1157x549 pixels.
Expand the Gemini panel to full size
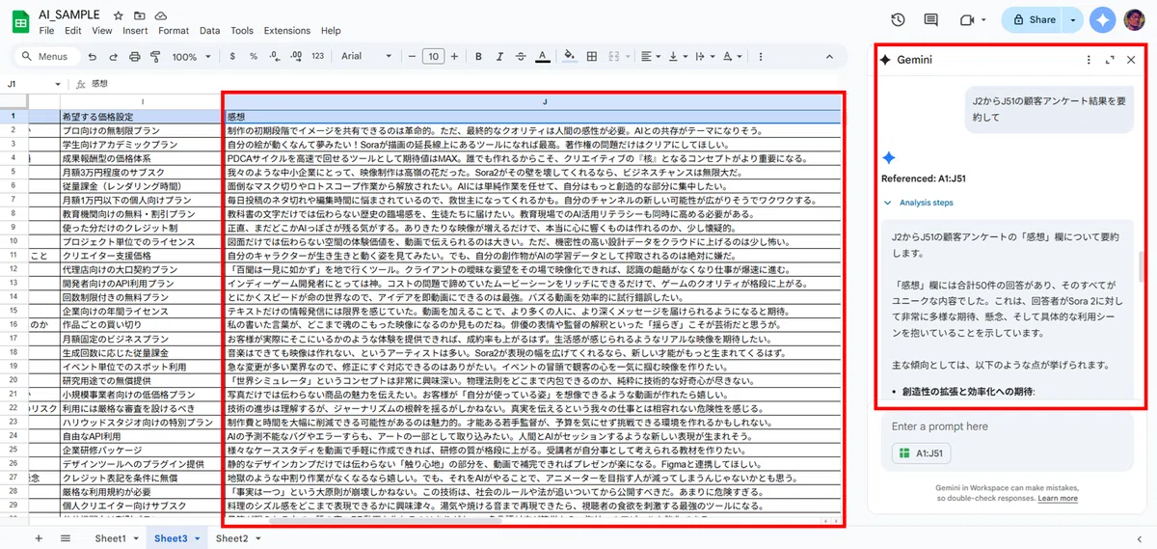[1110, 60]
